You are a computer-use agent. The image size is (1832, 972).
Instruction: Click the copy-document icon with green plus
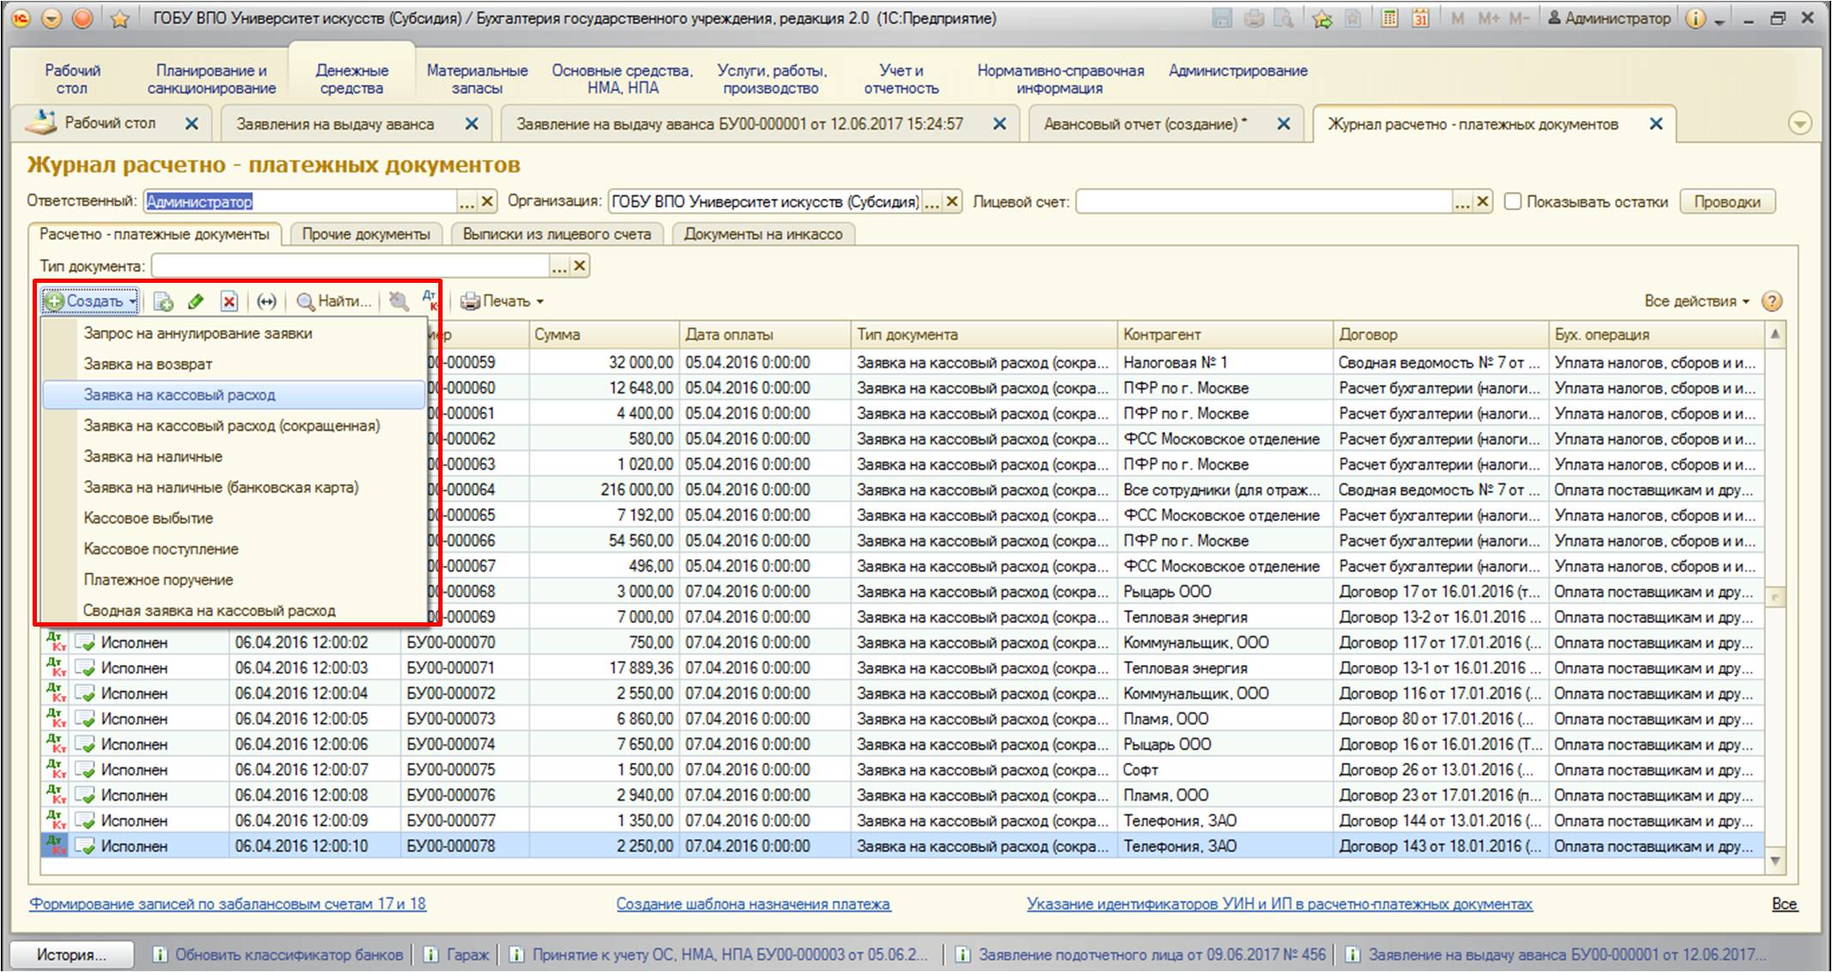(163, 302)
